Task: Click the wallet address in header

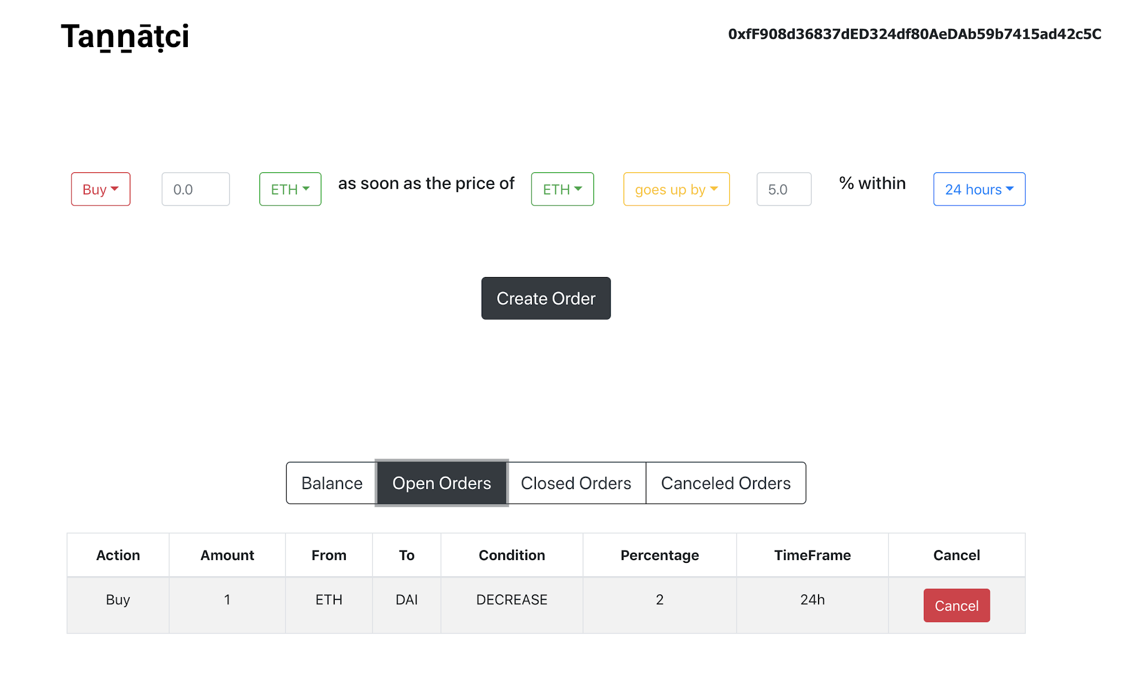Action: 914,34
